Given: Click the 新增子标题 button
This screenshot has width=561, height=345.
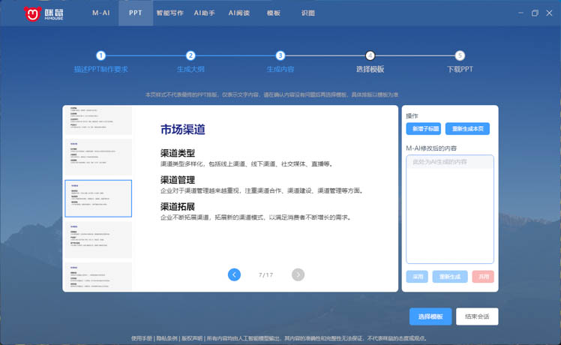Looking at the screenshot, I should pos(424,129).
